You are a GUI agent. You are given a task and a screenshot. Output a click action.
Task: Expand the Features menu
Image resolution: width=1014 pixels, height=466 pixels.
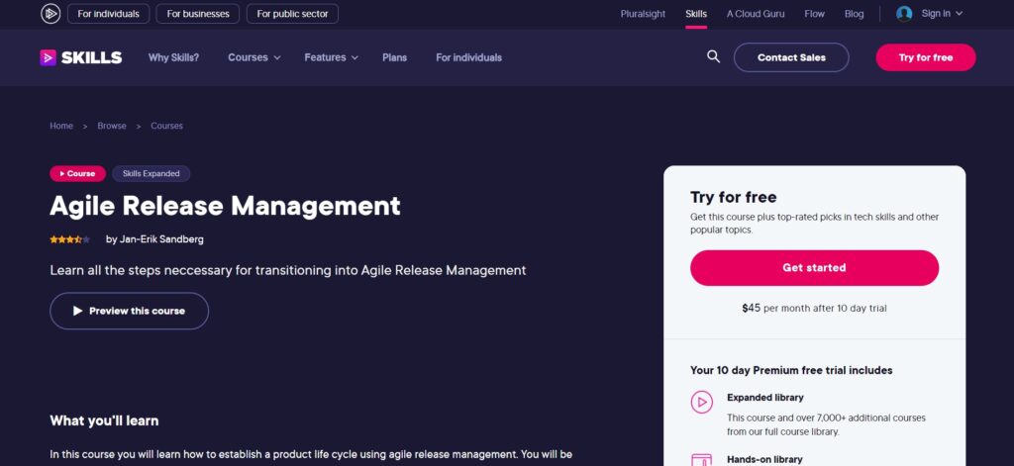[331, 57]
